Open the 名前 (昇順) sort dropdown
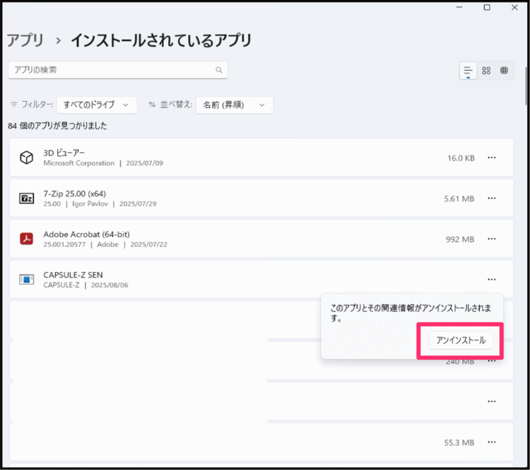This screenshot has width=530, height=470. click(x=234, y=105)
